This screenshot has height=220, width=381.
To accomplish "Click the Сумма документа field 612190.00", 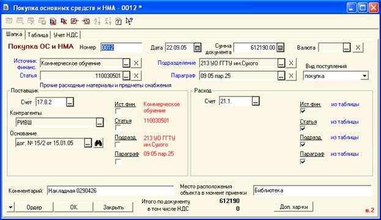I will 256,48.
